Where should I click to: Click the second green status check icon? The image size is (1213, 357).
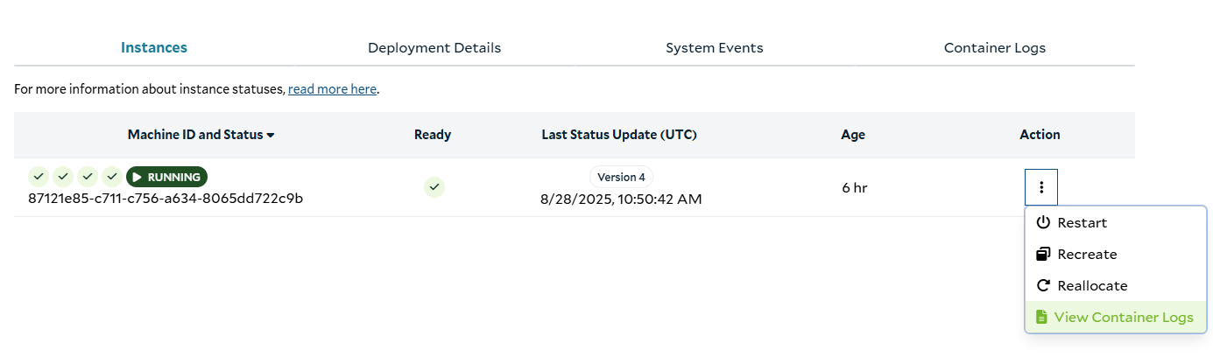(63, 177)
